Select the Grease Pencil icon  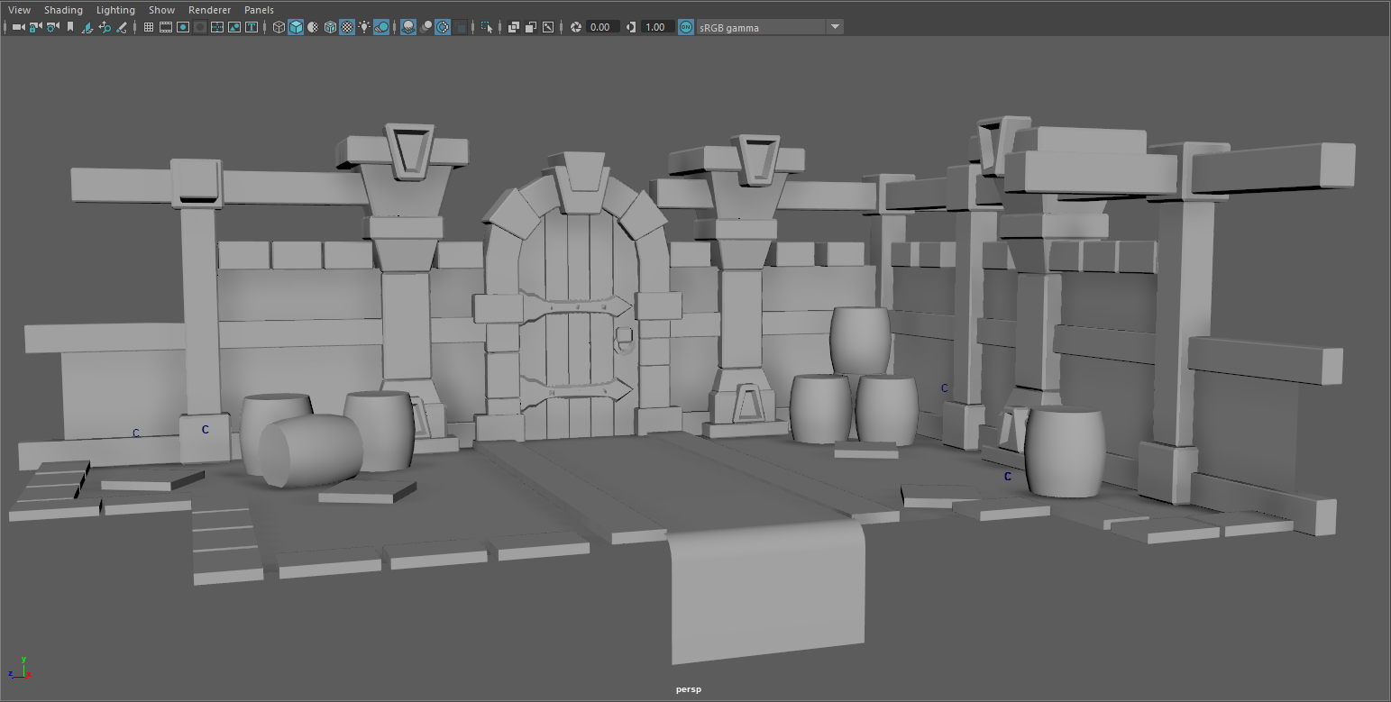point(121,27)
